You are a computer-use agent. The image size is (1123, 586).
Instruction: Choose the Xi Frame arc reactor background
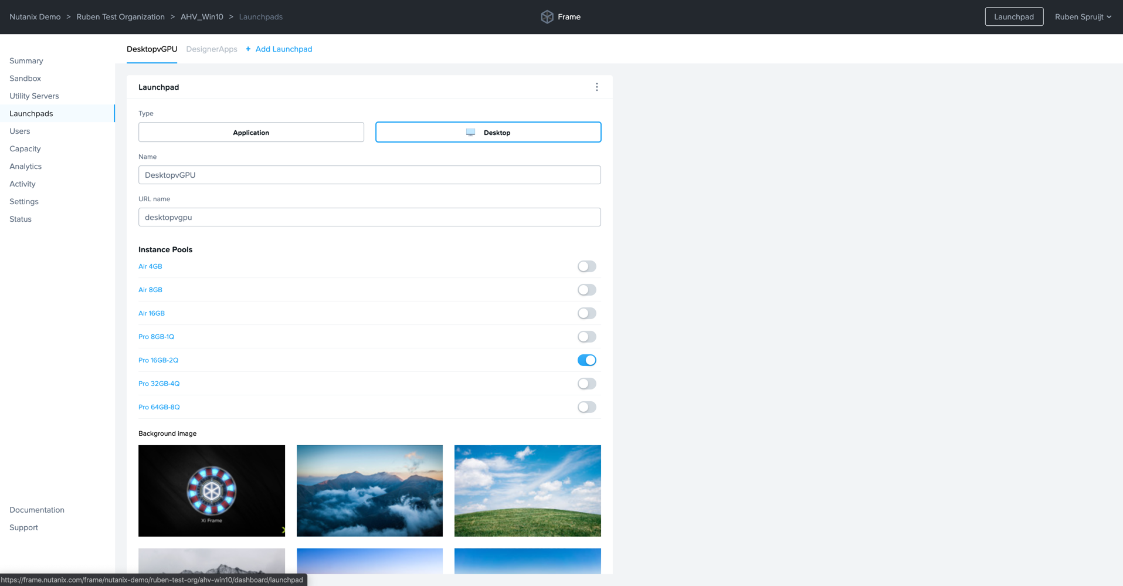pyautogui.click(x=212, y=490)
